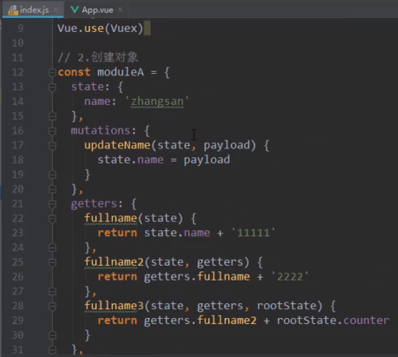Collapse fullname2 function at line 25

click(53, 262)
